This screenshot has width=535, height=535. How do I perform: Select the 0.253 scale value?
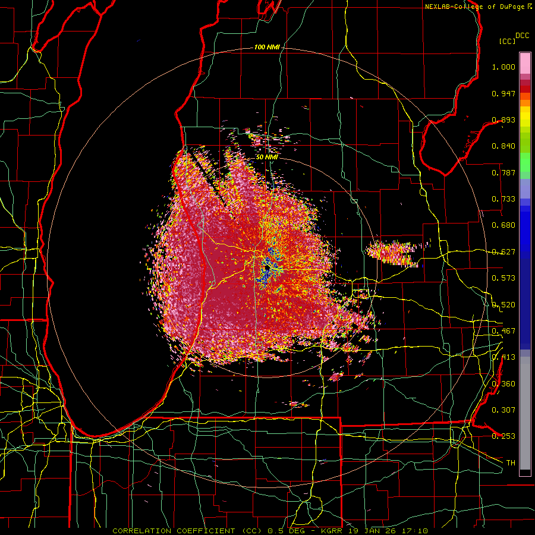pos(503,436)
